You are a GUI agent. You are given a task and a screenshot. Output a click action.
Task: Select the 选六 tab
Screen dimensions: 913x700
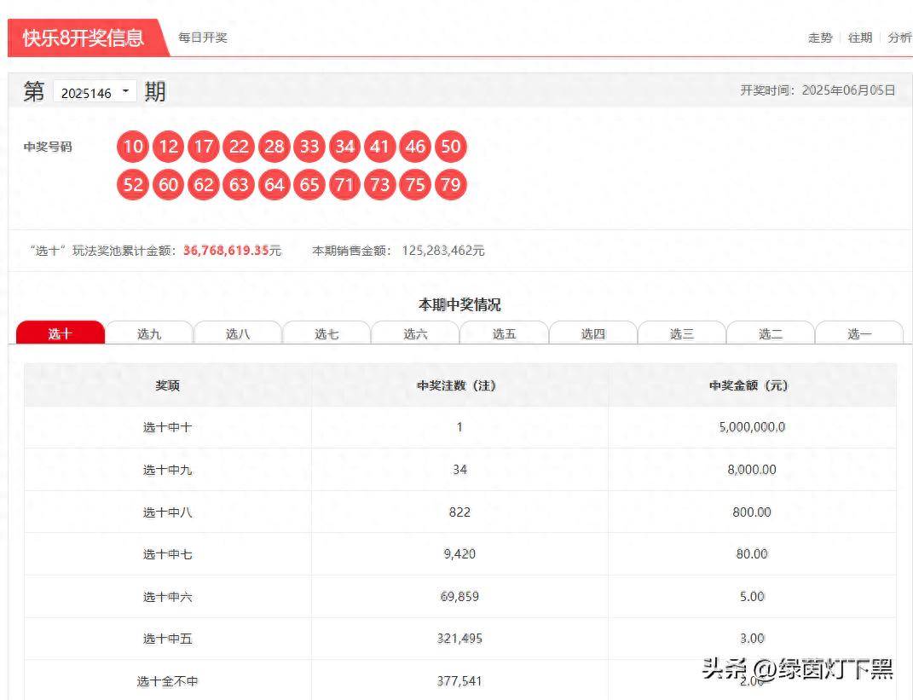(415, 333)
